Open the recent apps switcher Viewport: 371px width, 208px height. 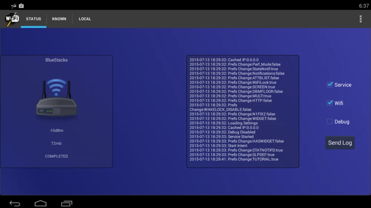67,203
